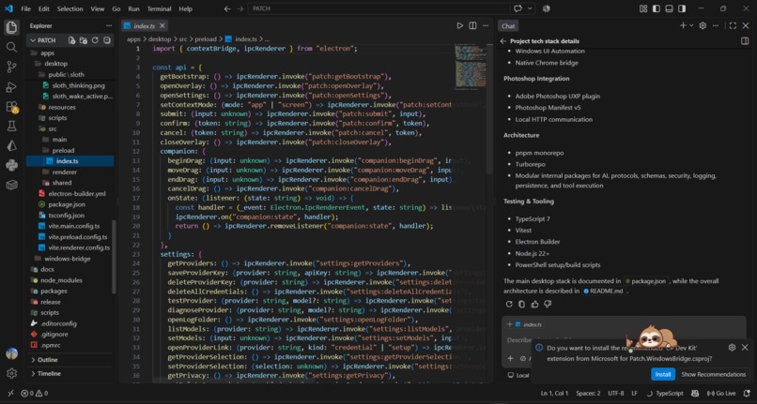This screenshot has width=757, height=404.
Task: Click Go Live in status bar
Action: (x=721, y=394)
